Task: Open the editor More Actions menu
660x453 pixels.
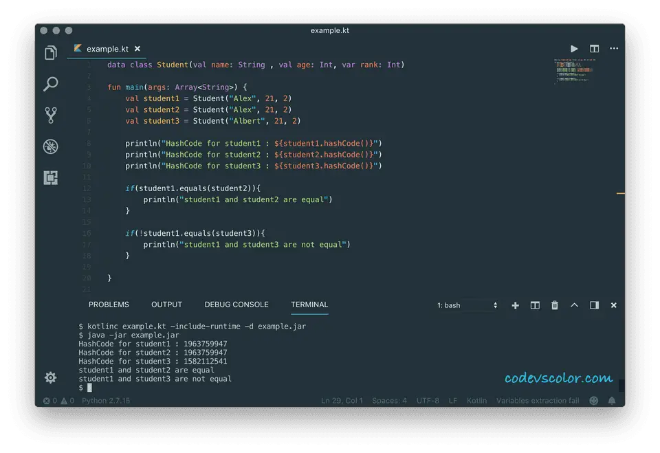Action: coord(614,48)
